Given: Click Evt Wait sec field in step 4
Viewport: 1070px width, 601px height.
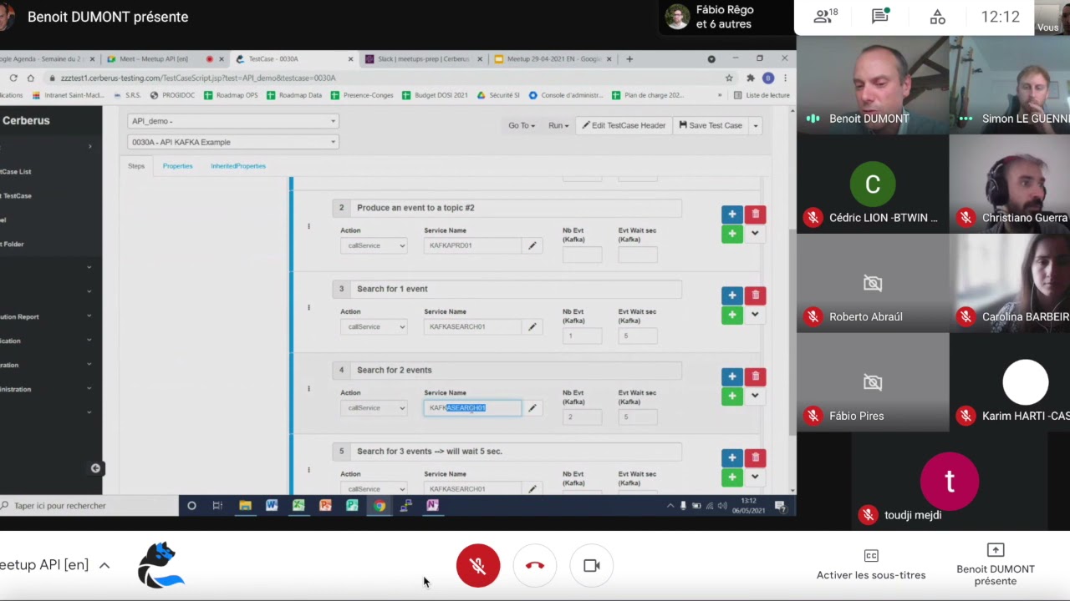Looking at the screenshot, I should pos(638,417).
